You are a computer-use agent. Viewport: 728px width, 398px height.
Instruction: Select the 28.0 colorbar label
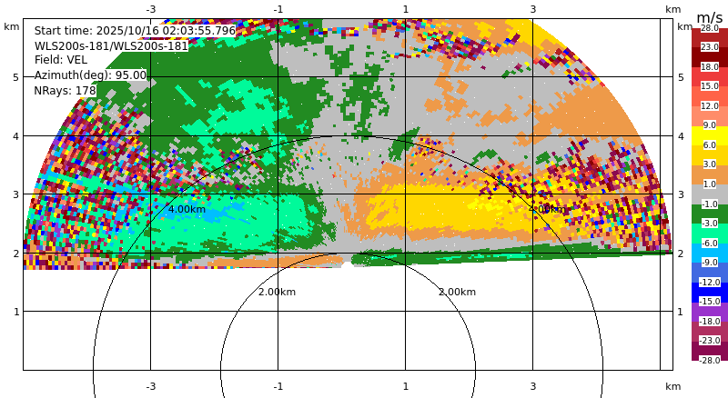(x=710, y=28)
